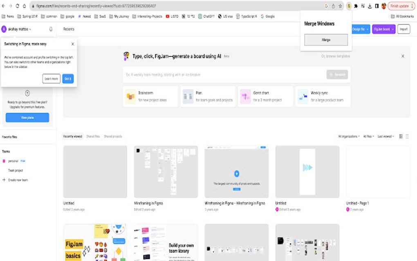Click Or, browse templates link
Image resolution: width=417 pixels, height=261 pixels.
click(x=336, y=56)
